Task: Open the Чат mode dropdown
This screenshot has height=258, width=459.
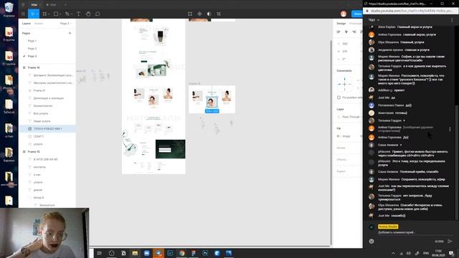Action: tap(374, 20)
